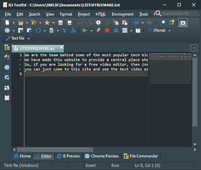201x170 pixels.
Task: Click the save all double-disk icon
Action: pyautogui.click(x=69, y=23)
